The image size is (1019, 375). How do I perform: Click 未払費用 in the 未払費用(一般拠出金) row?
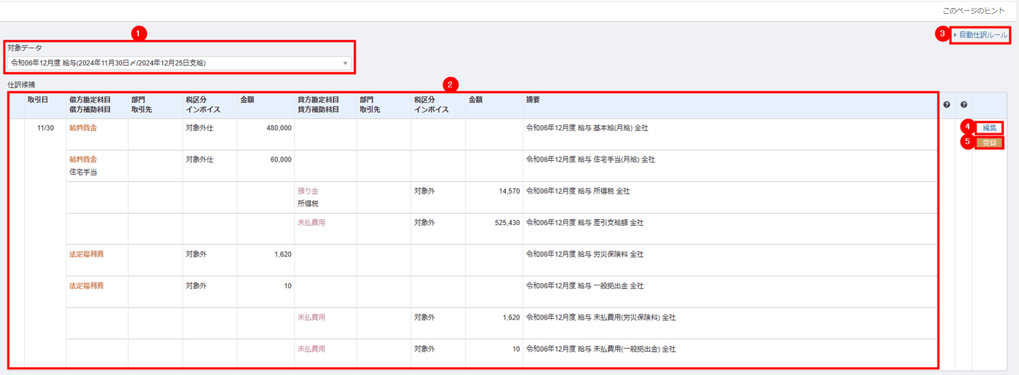[x=311, y=350]
